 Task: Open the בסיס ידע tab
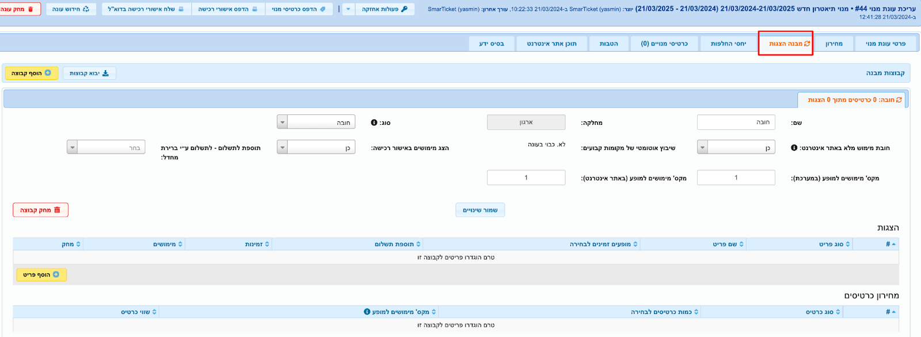coord(492,44)
